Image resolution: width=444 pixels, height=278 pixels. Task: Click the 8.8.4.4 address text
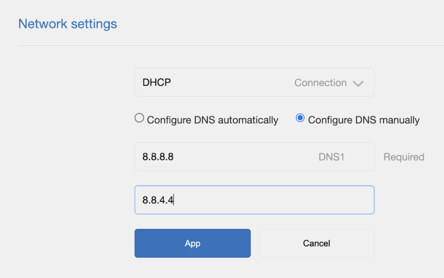(x=158, y=200)
